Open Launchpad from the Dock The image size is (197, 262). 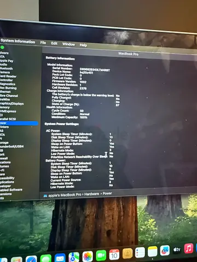16,260
